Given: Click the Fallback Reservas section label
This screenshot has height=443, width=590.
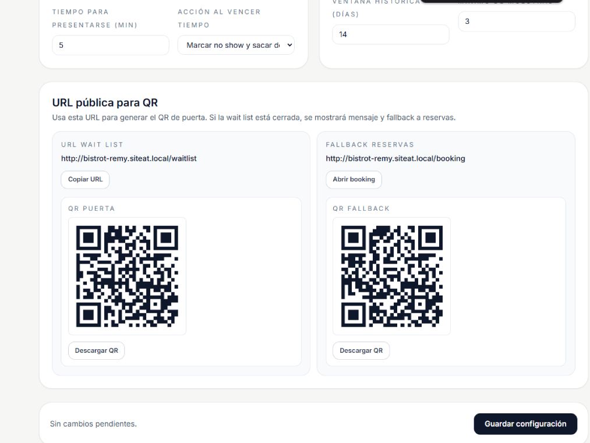Looking at the screenshot, I should point(370,144).
